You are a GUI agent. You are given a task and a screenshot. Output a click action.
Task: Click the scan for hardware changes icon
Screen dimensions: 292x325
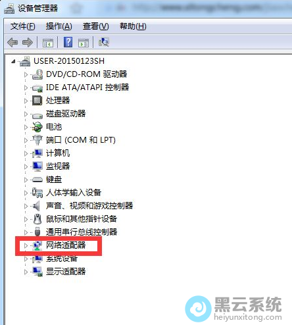click(104, 42)
